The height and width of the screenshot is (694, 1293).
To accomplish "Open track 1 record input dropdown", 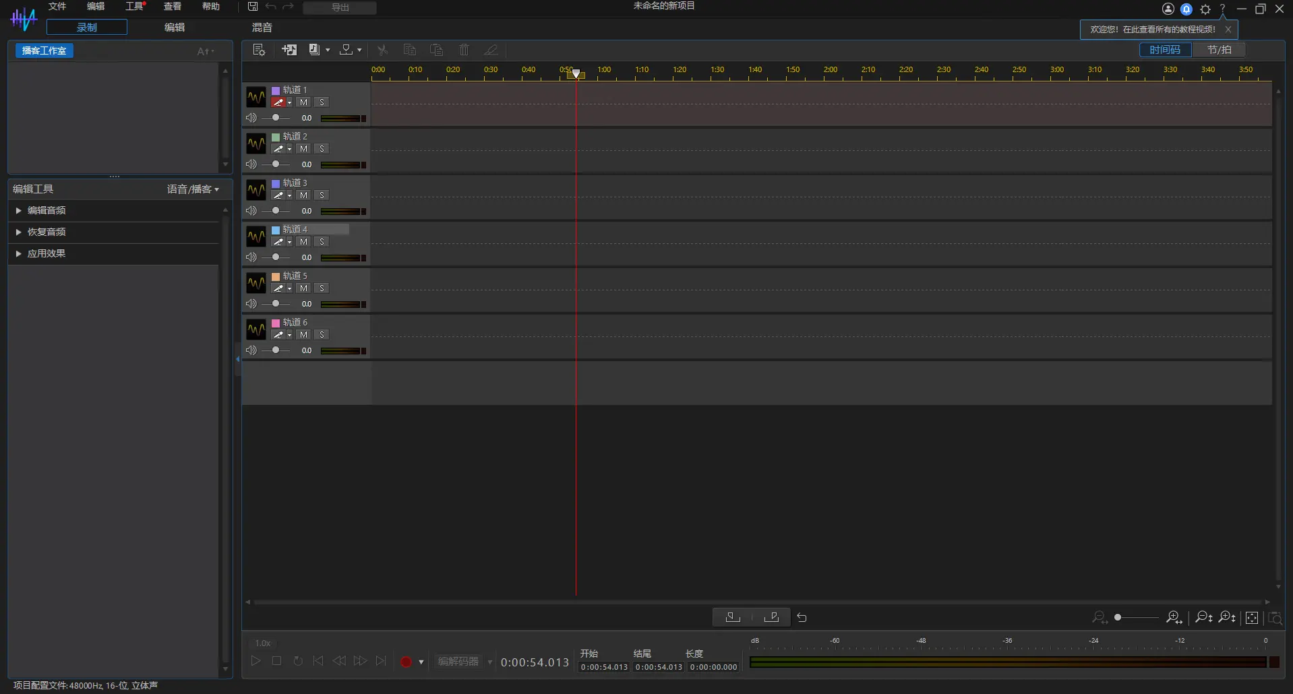I will coord(289,102).
